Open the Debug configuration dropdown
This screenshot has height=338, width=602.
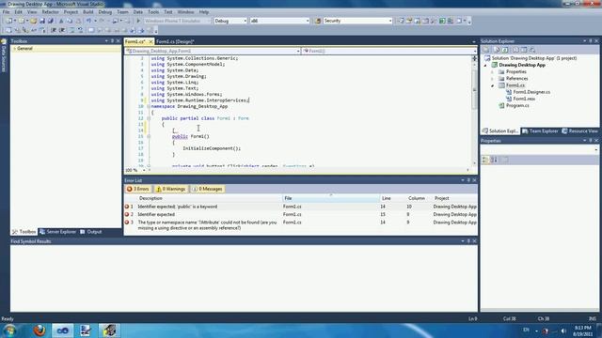point(245,21)
